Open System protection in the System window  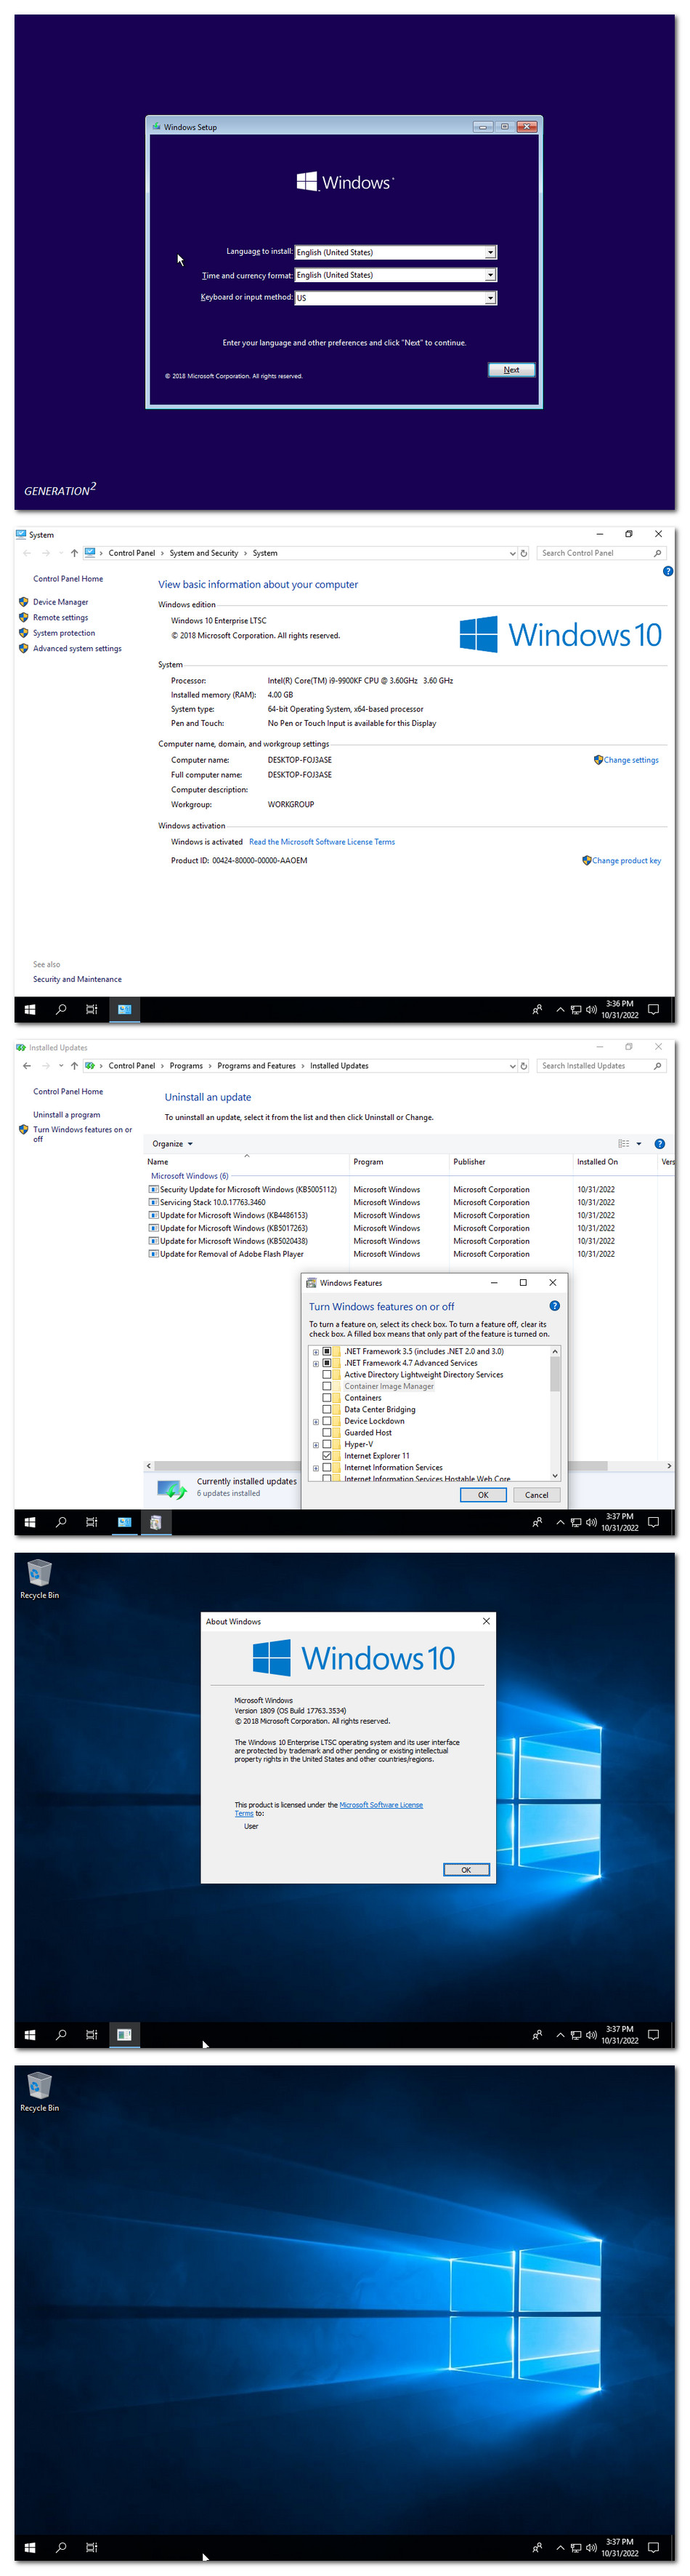point(64,633)
